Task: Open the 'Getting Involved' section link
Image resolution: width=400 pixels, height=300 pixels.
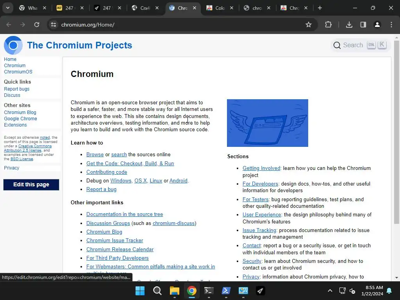Action: [x=261, y=168]
